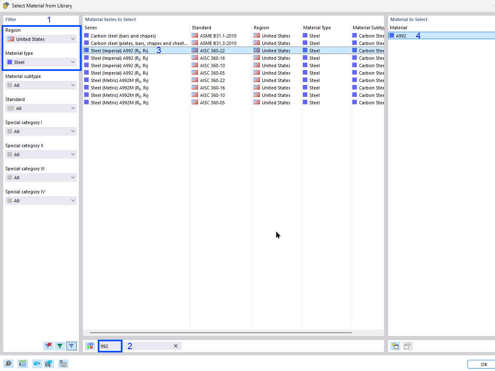Open the Special category II dropdown

click(41, 155)
